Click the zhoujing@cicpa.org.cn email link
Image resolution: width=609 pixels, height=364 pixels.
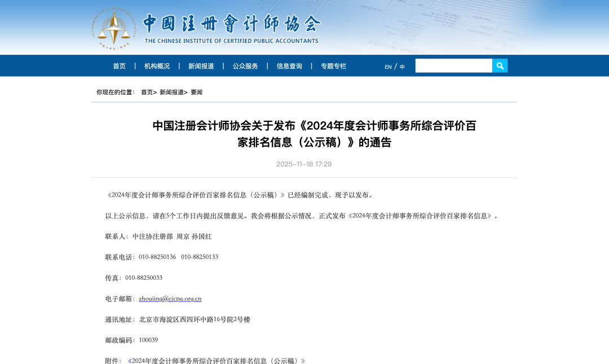coord(170,299)
